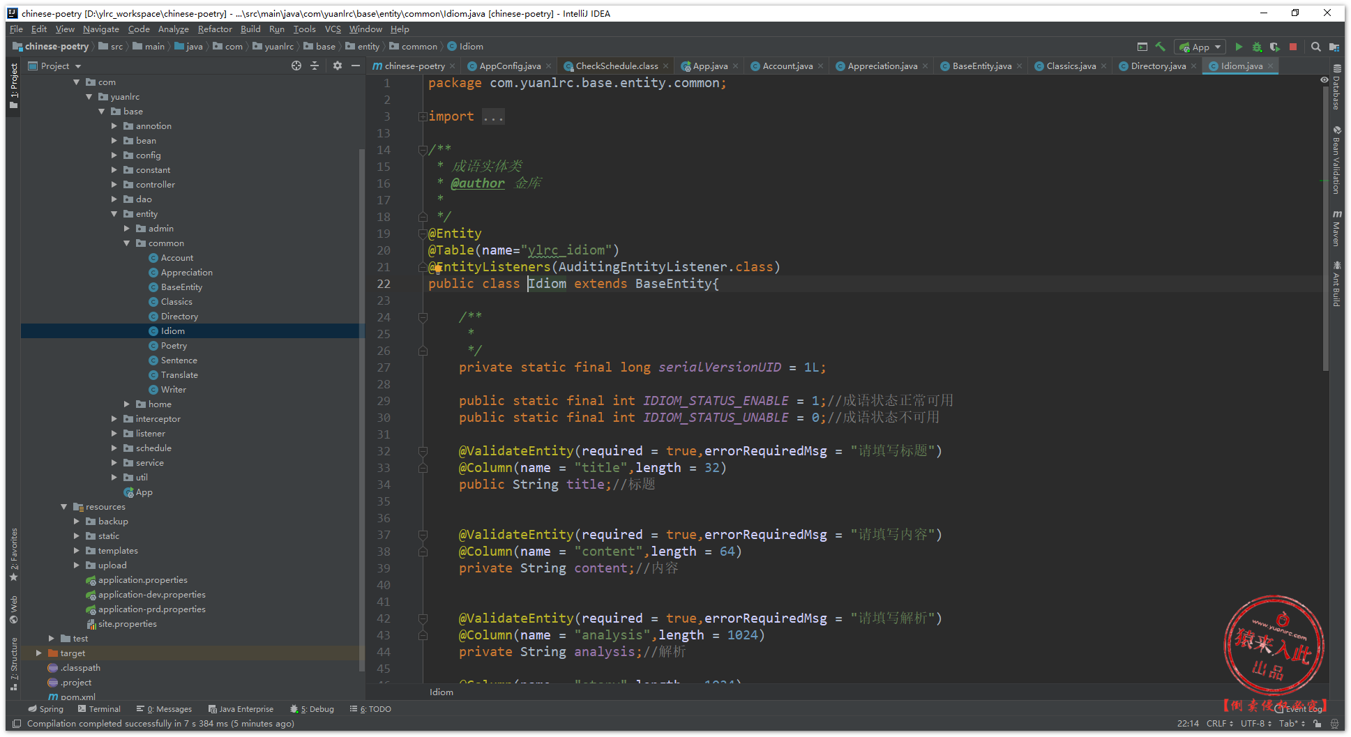Select application-dev.properties file

pyautogui.click(x=151, y=595)
